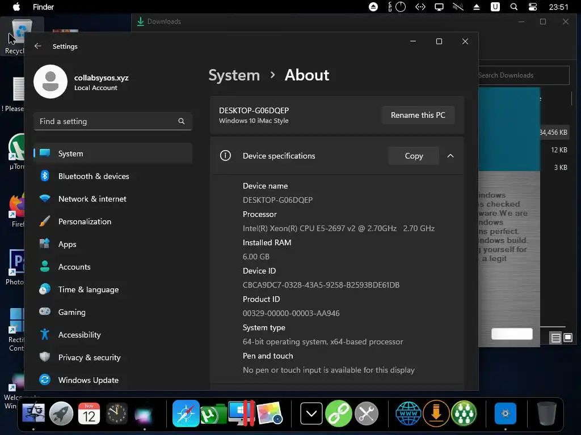This screenshot has width=581, height=435.
Task: Click the white button in the notice dialog
Action: pyautogui.click(x=511, y=333)
